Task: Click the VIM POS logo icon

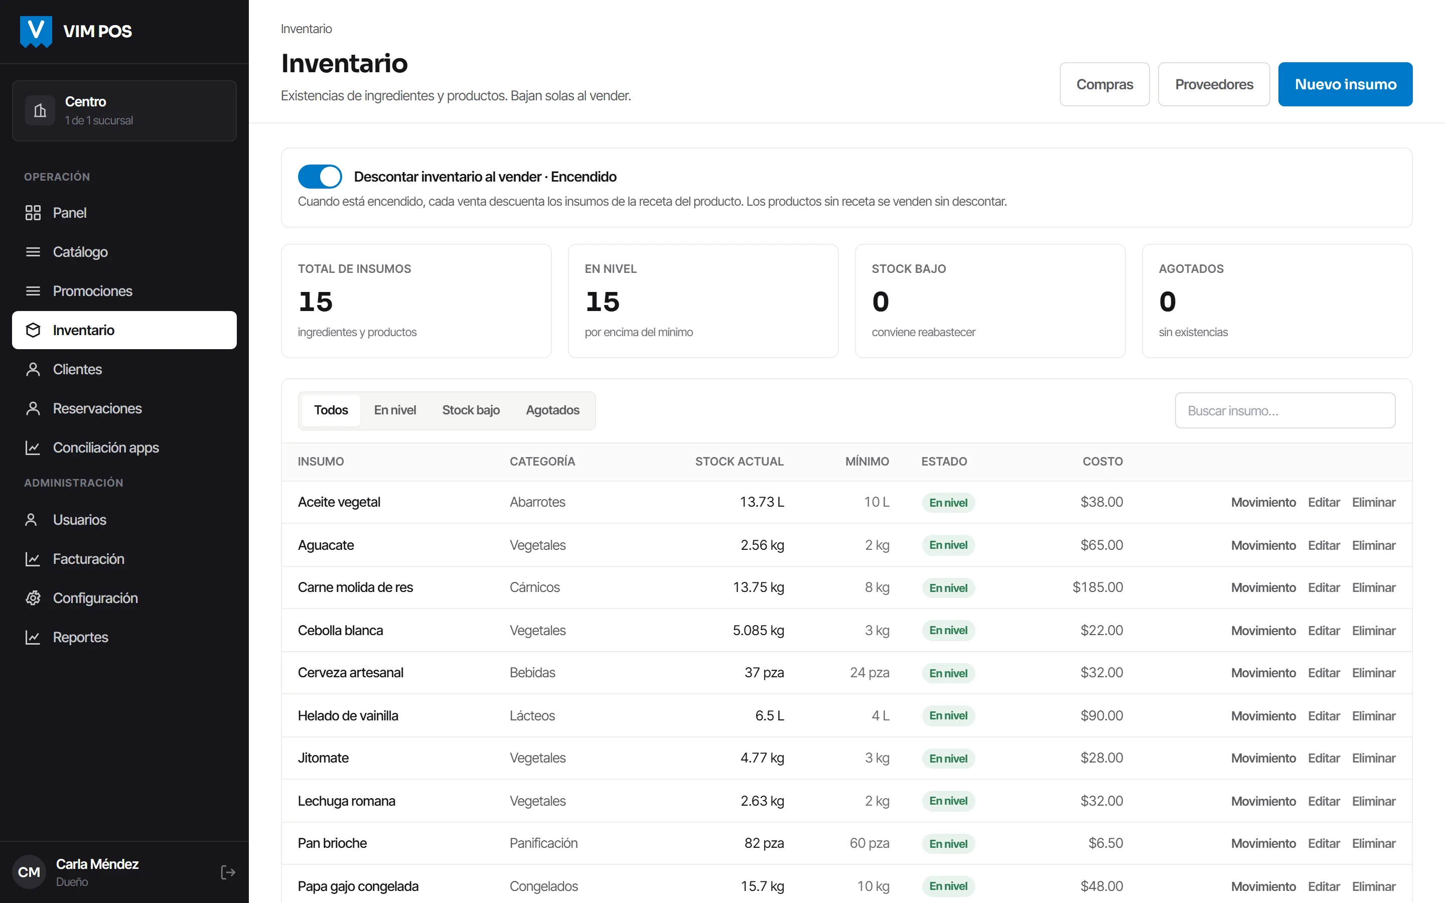Action: click(x=36, y=31)
